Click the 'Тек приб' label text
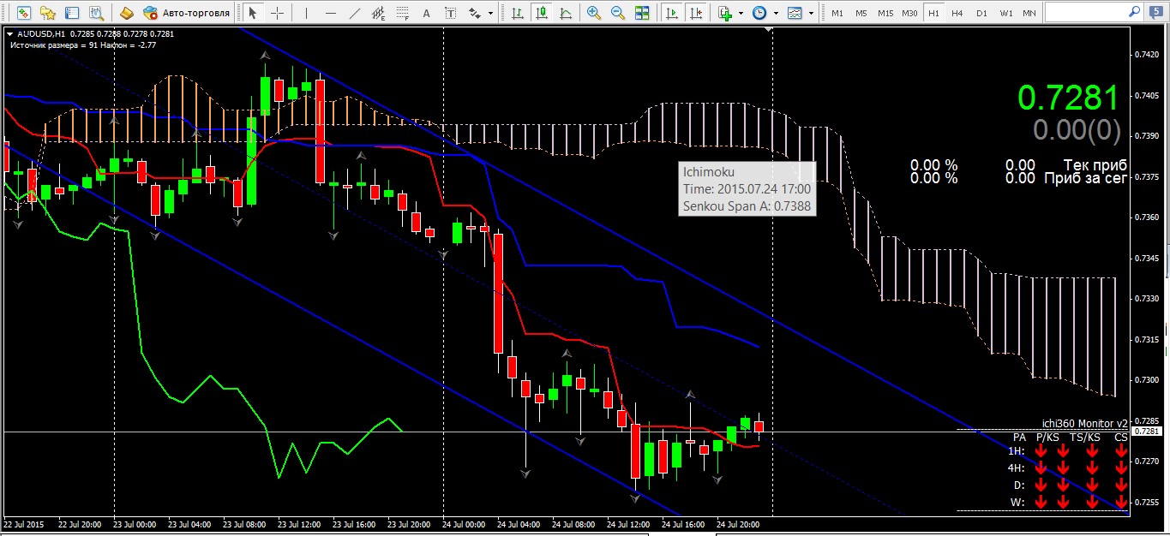The image size is (1170, 536). [1095, 165]
